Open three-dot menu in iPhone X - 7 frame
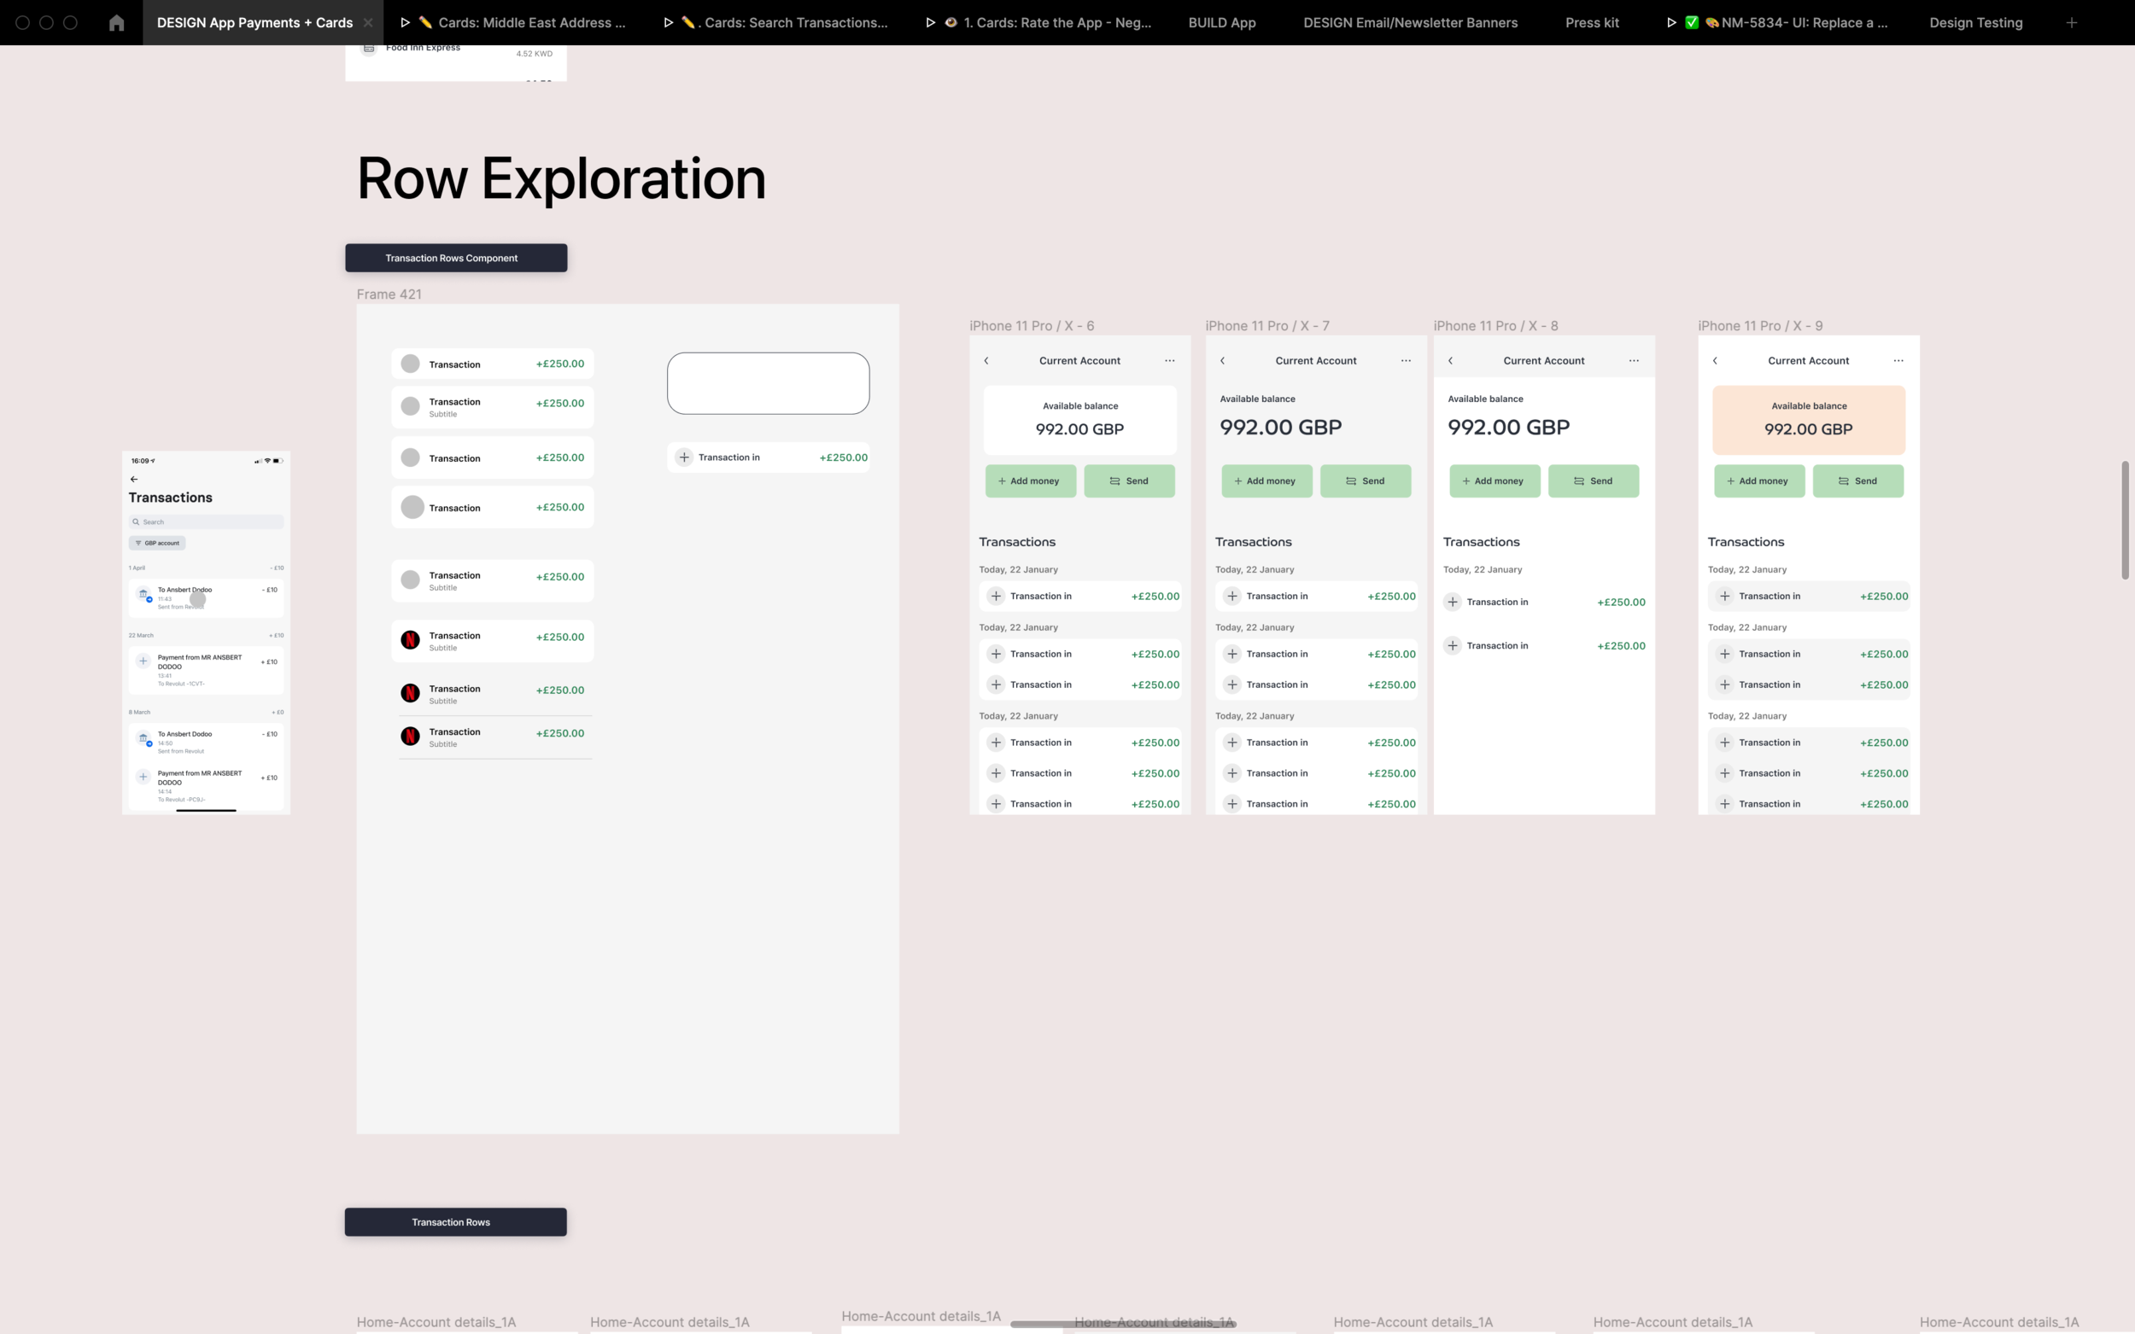Image resolution: width=2135 pixels, height=1334 pixels. [x=1406, y=361]
